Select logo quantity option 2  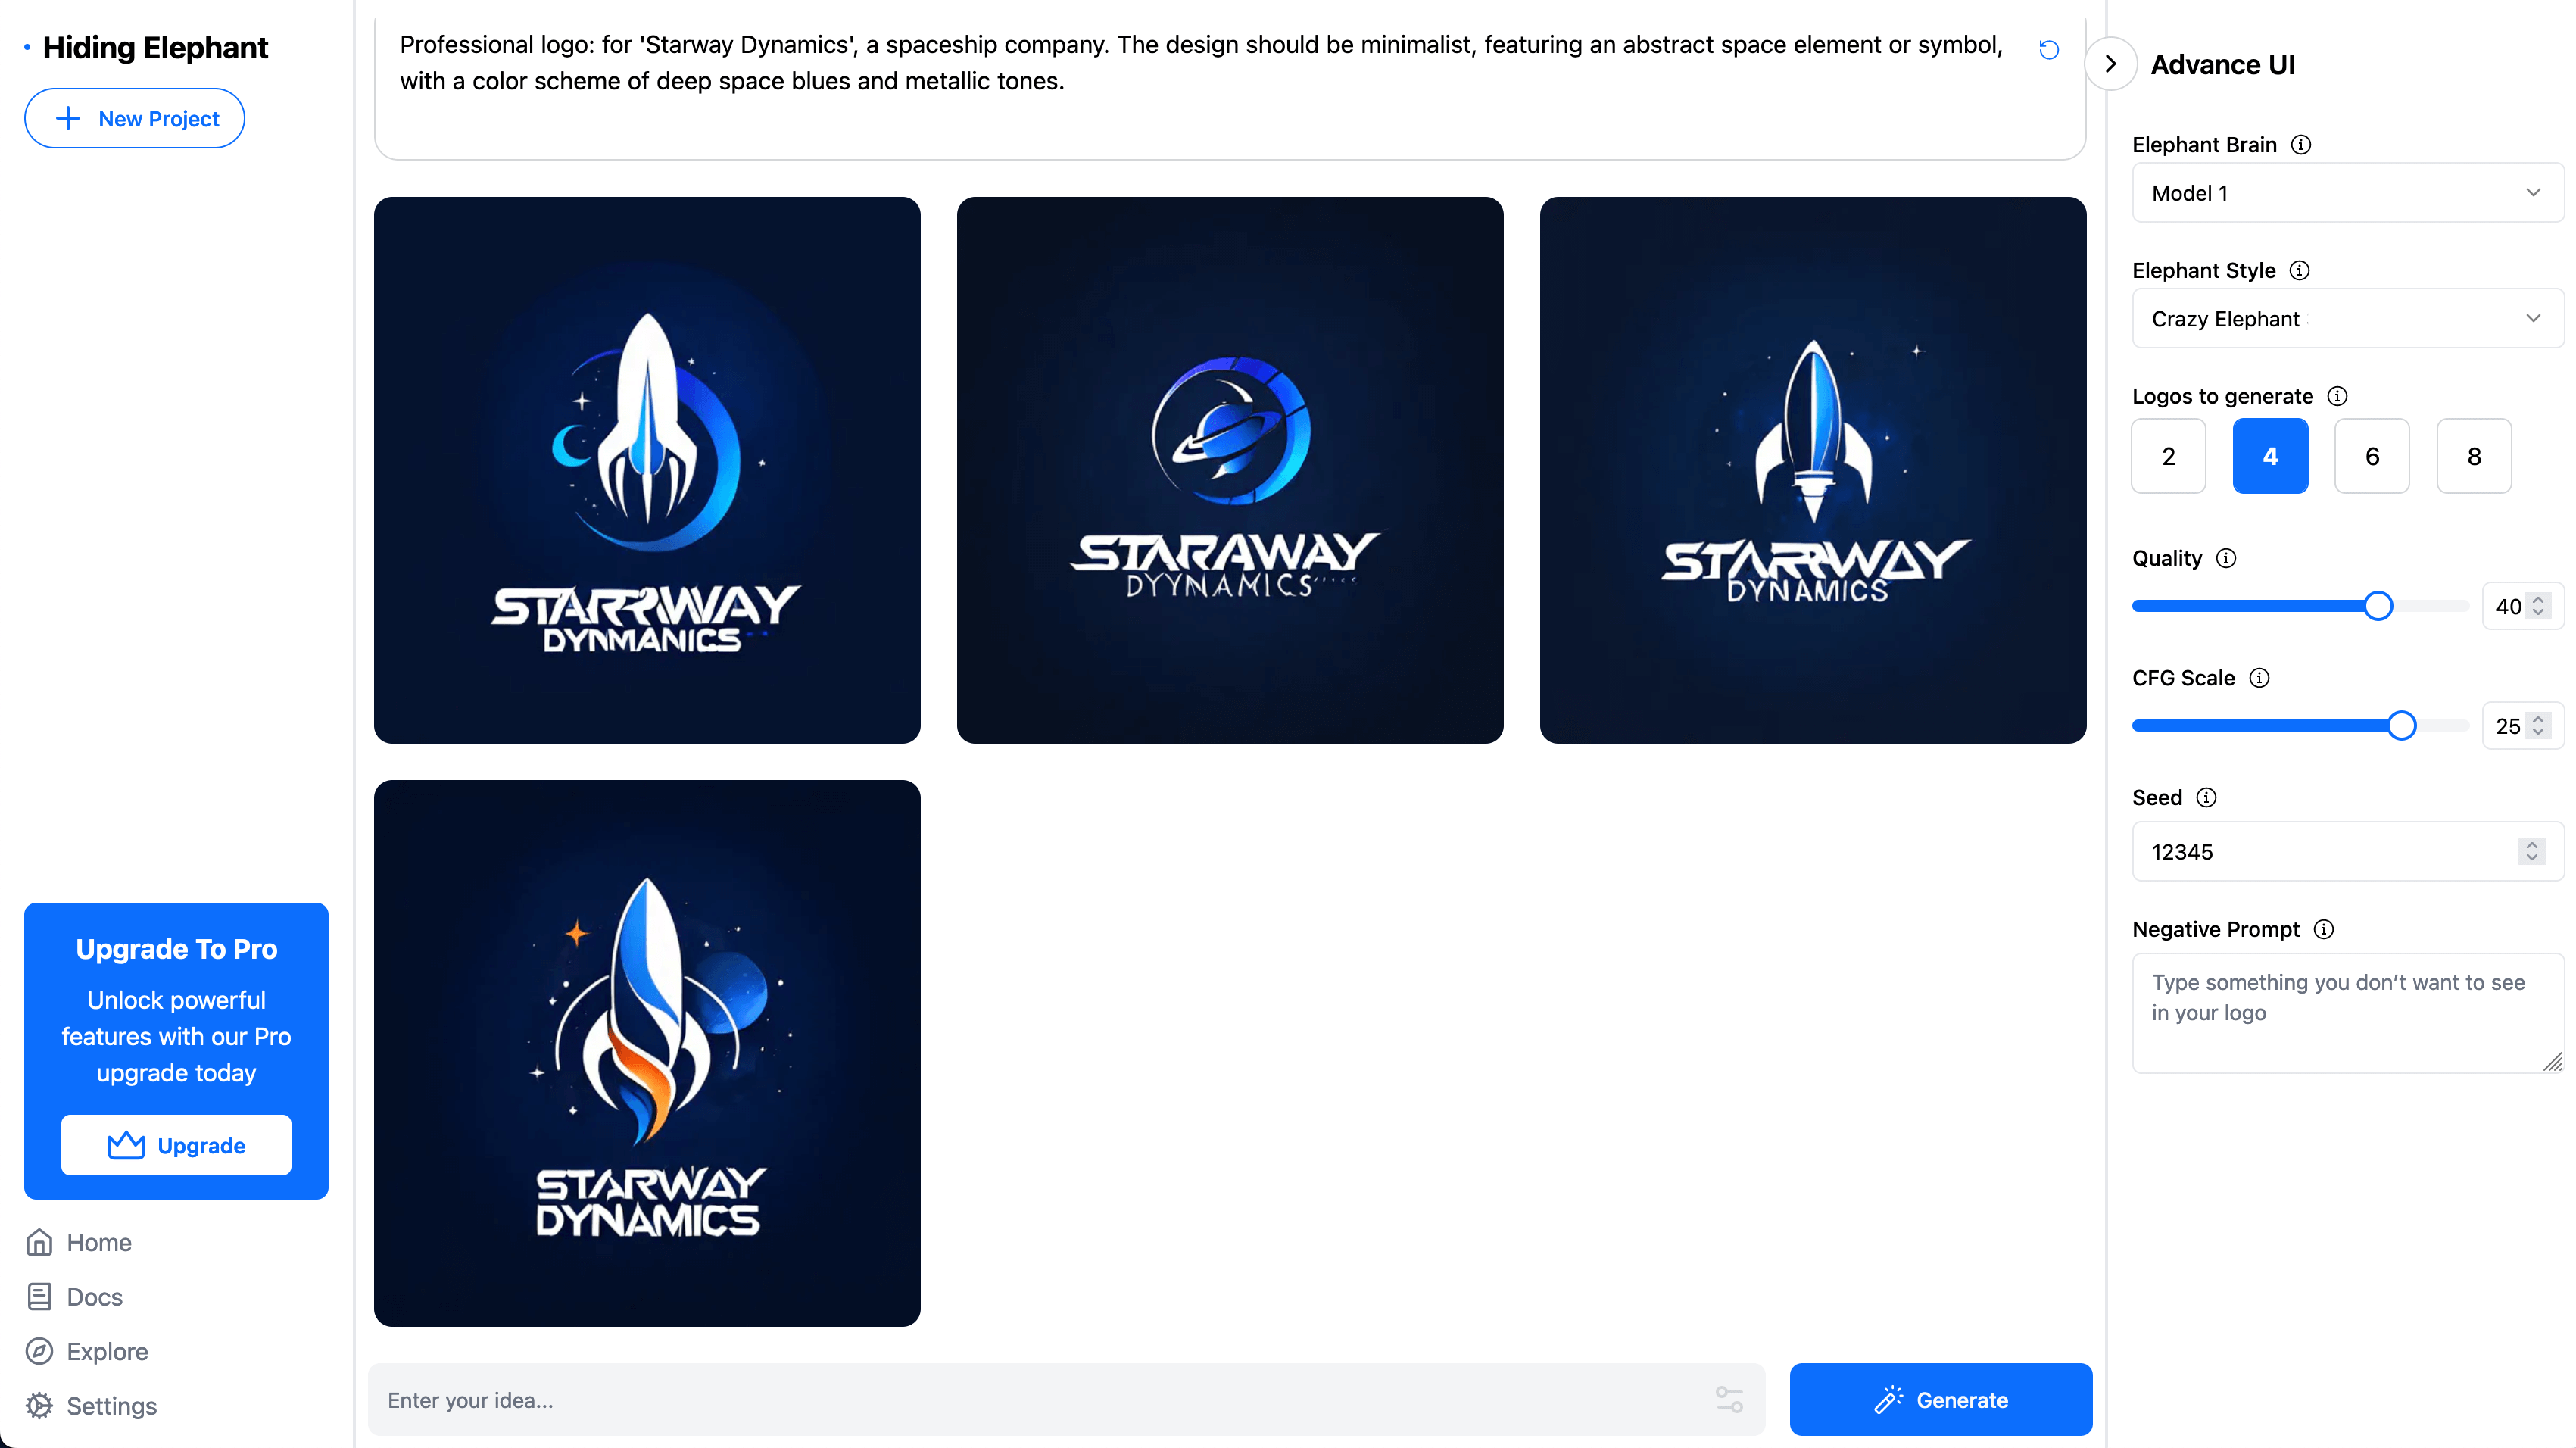2167,455
